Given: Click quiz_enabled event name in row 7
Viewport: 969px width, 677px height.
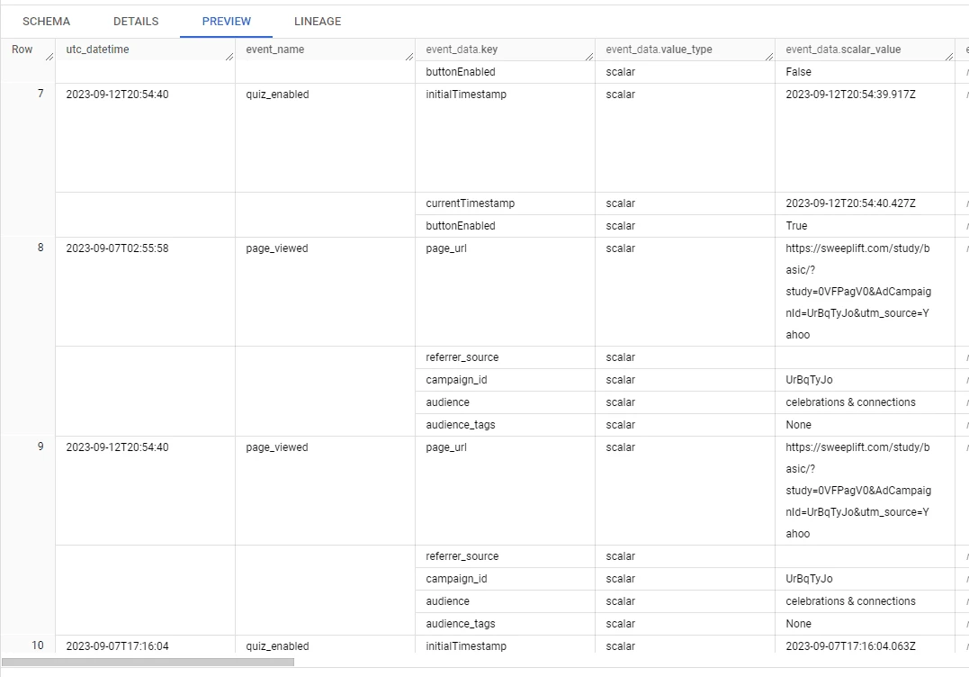Looking at the screenshot, I should tap(277, 95).
